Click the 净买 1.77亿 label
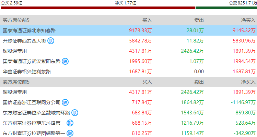 point(126,3)
